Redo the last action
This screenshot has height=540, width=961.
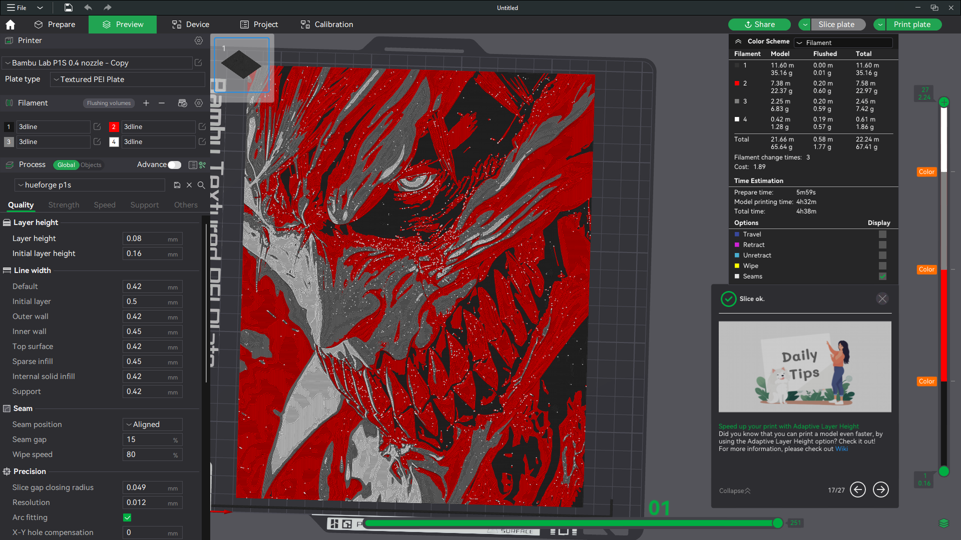107,7
